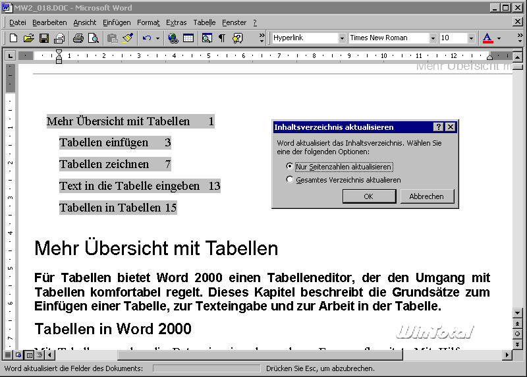Create a new blank document

(x=13, y=38)
